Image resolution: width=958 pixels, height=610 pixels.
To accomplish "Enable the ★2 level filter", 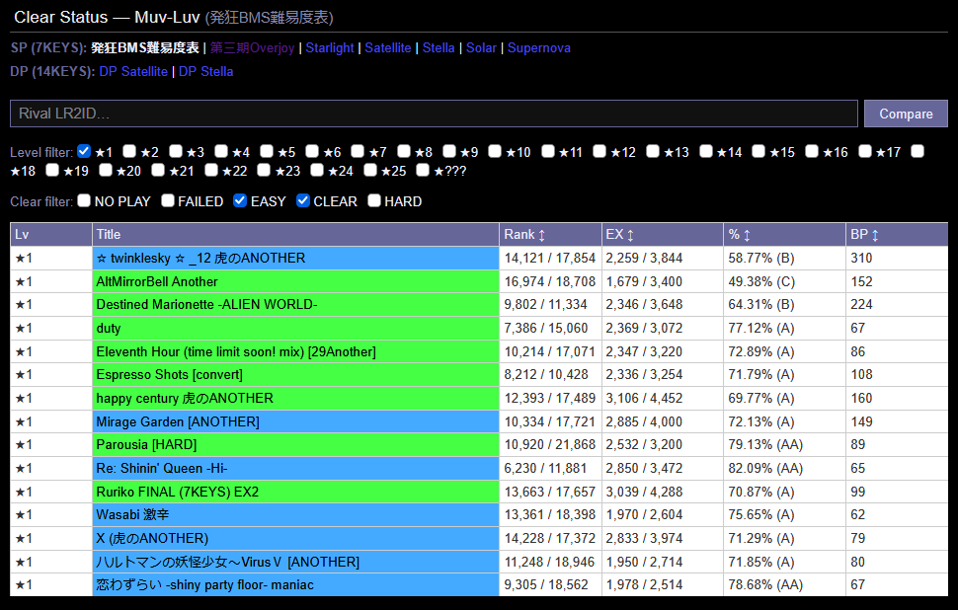I will tap(129, 151).
